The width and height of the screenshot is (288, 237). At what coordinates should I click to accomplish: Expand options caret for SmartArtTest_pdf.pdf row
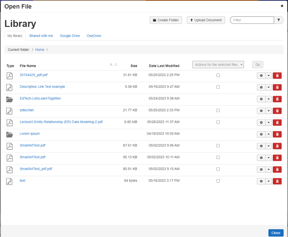pos(269,170)
